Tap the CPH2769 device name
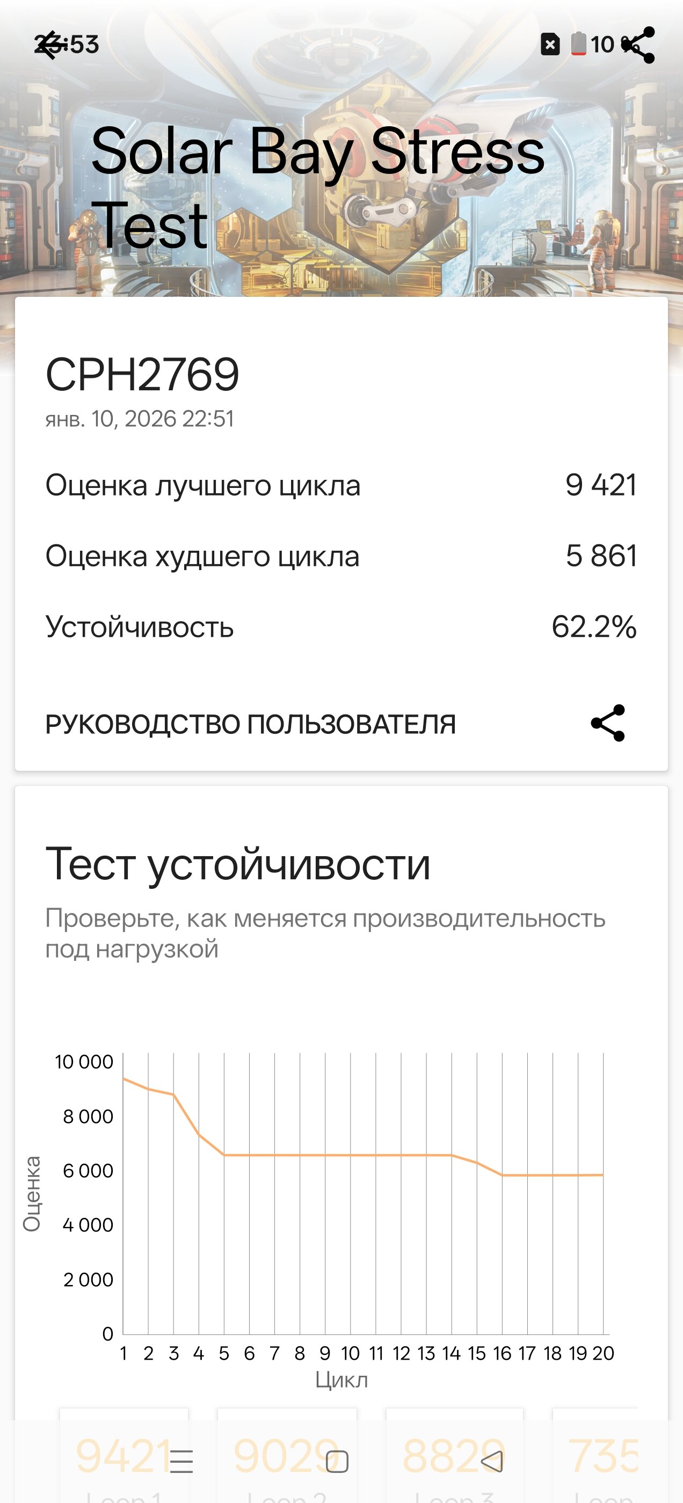The image size is (683, 1503). pos(142,374)
